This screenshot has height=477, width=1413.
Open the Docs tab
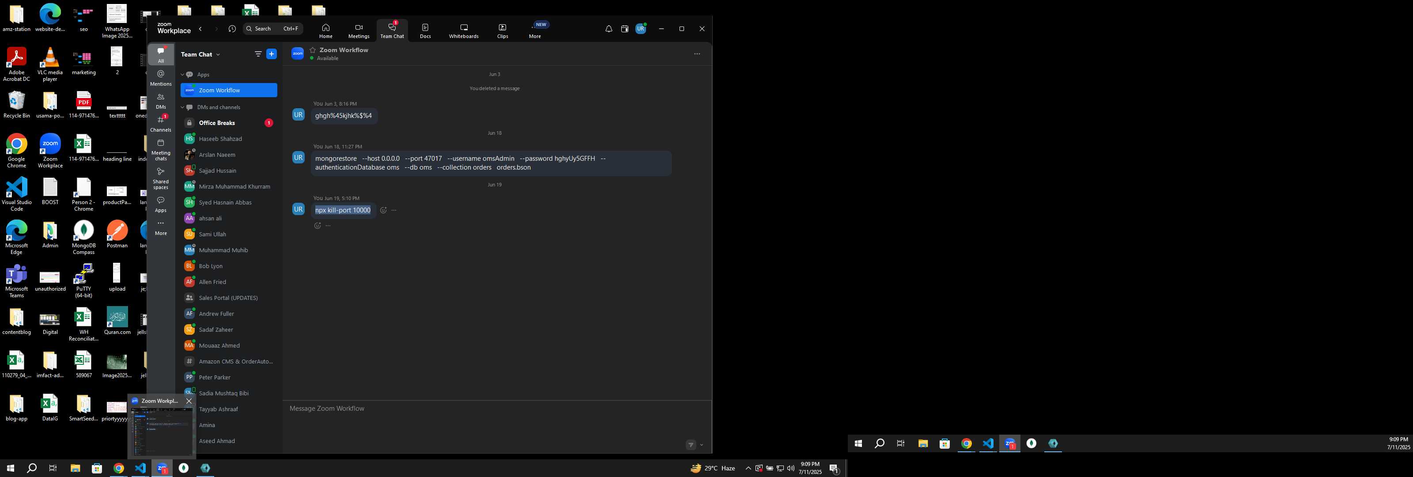click(425, 31)
